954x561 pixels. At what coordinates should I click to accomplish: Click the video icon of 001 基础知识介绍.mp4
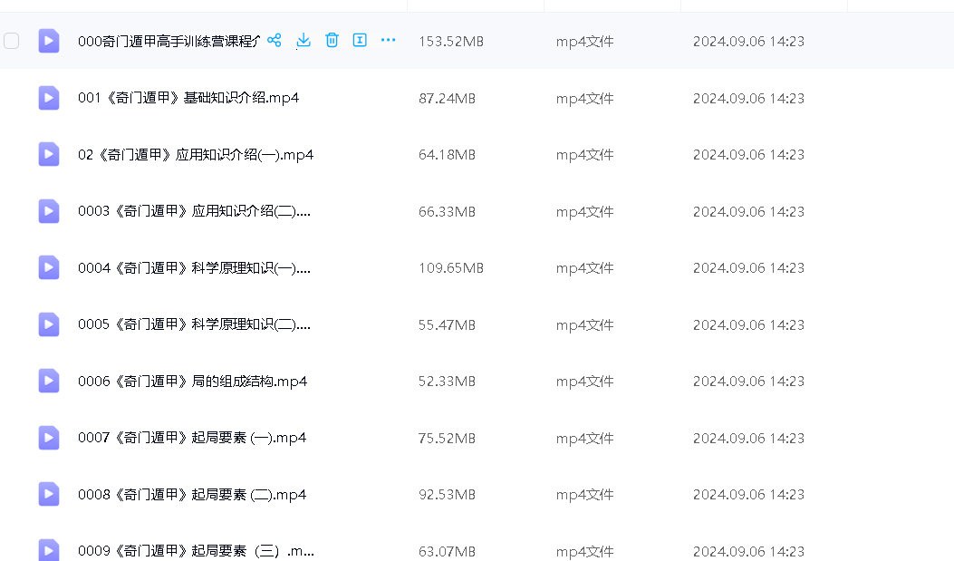[x=49, y=98]
